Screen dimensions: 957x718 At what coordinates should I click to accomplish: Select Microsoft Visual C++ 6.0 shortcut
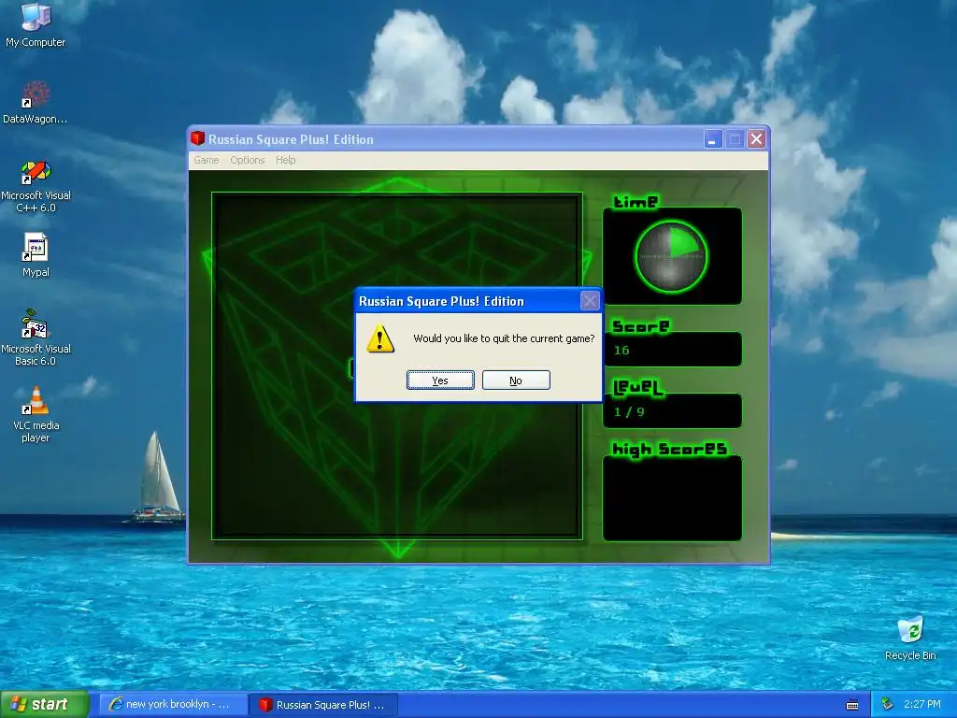coord(36,187)
